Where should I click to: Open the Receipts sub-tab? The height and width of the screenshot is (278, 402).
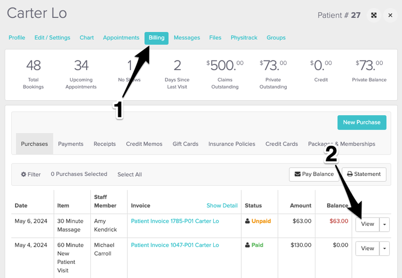pyautogui.click(x=105, y=144)
